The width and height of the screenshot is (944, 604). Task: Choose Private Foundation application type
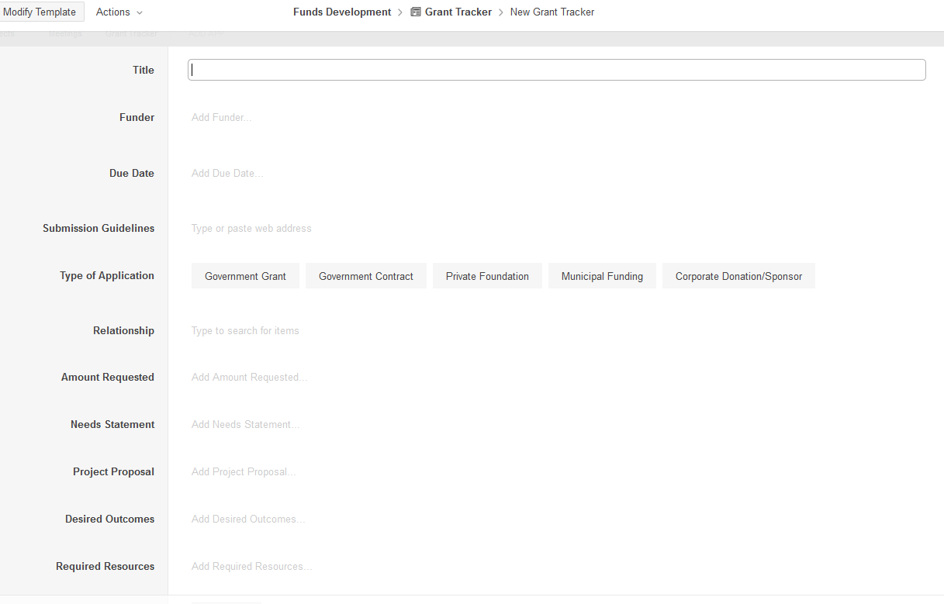[487, 276]
